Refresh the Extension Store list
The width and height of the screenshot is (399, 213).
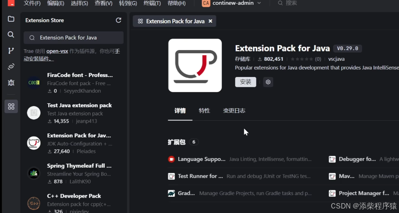tap(118, 20)
